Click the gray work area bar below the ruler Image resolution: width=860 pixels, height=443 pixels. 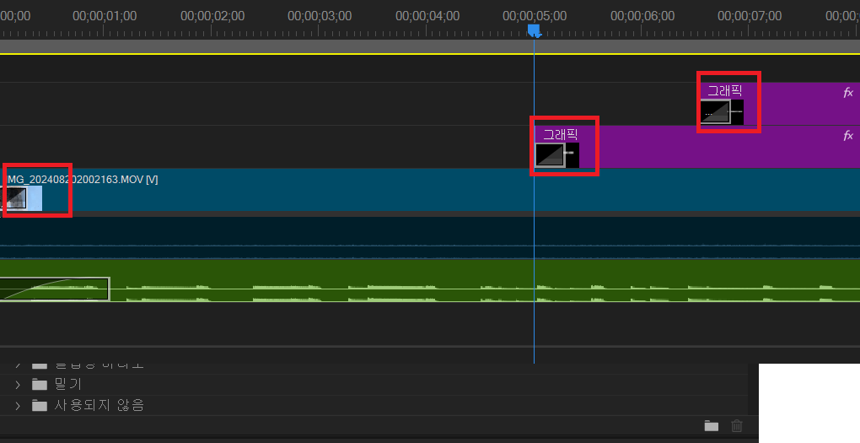click(430, 46)
